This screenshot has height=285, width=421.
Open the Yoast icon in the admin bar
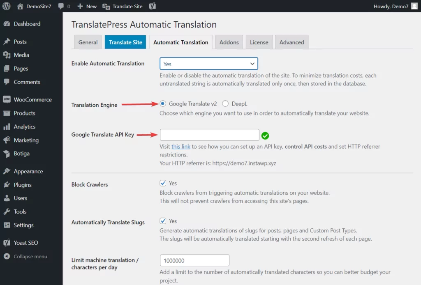(x=153, y=6)
